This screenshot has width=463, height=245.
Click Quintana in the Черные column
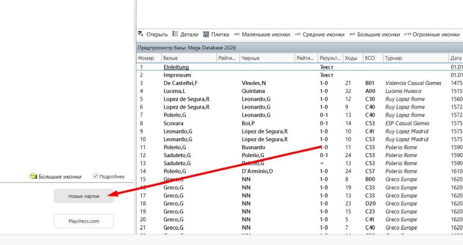point(253,91)
